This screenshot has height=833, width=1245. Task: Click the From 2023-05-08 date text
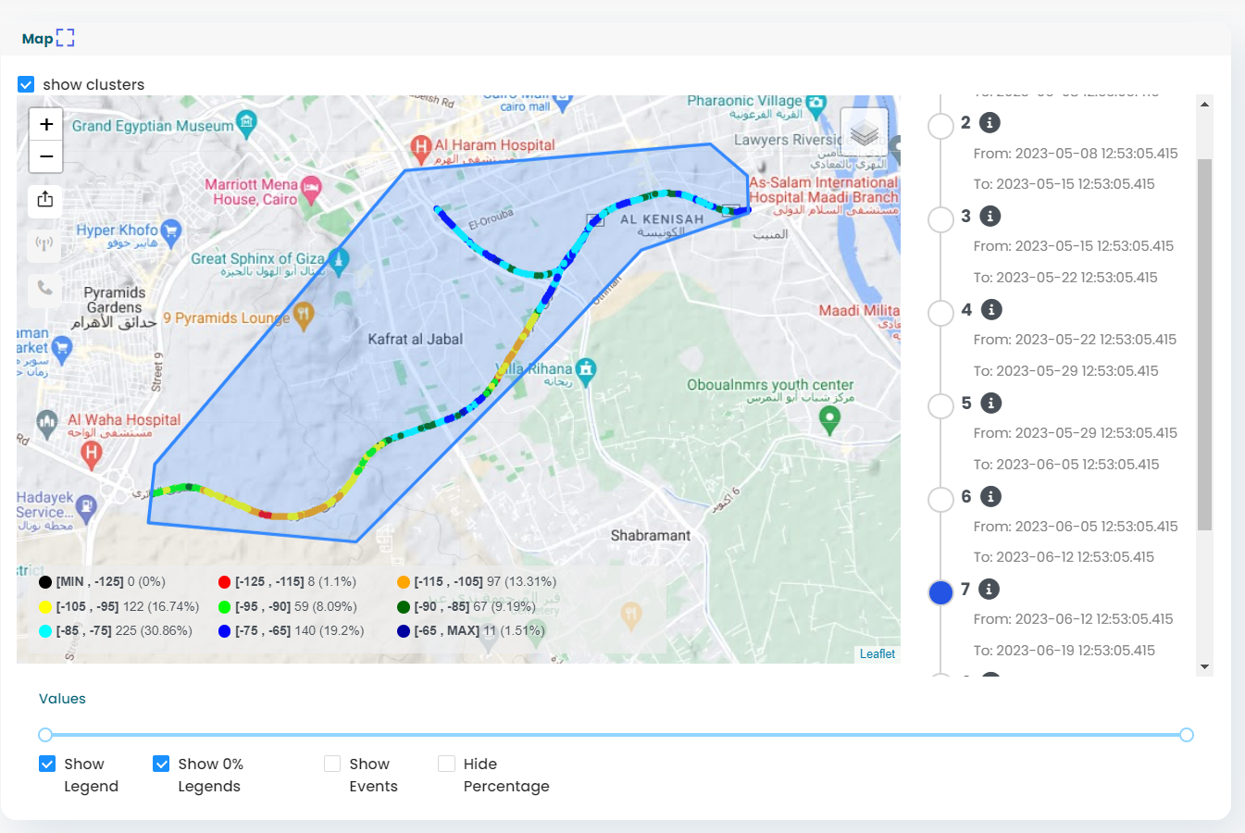click(x=1076, y=154)
